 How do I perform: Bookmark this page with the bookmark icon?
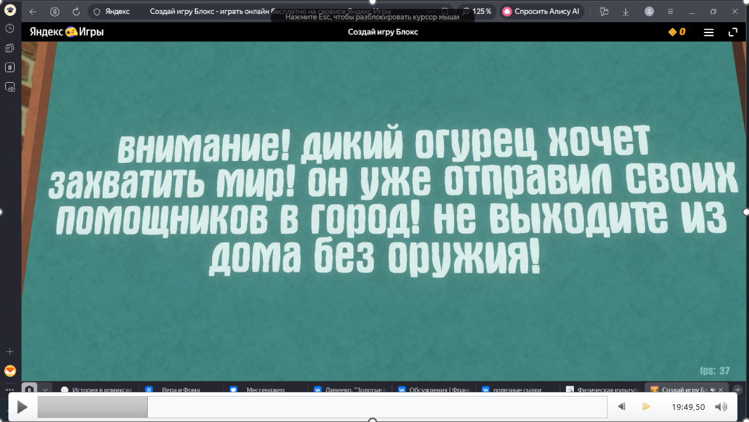click(445, 11)
